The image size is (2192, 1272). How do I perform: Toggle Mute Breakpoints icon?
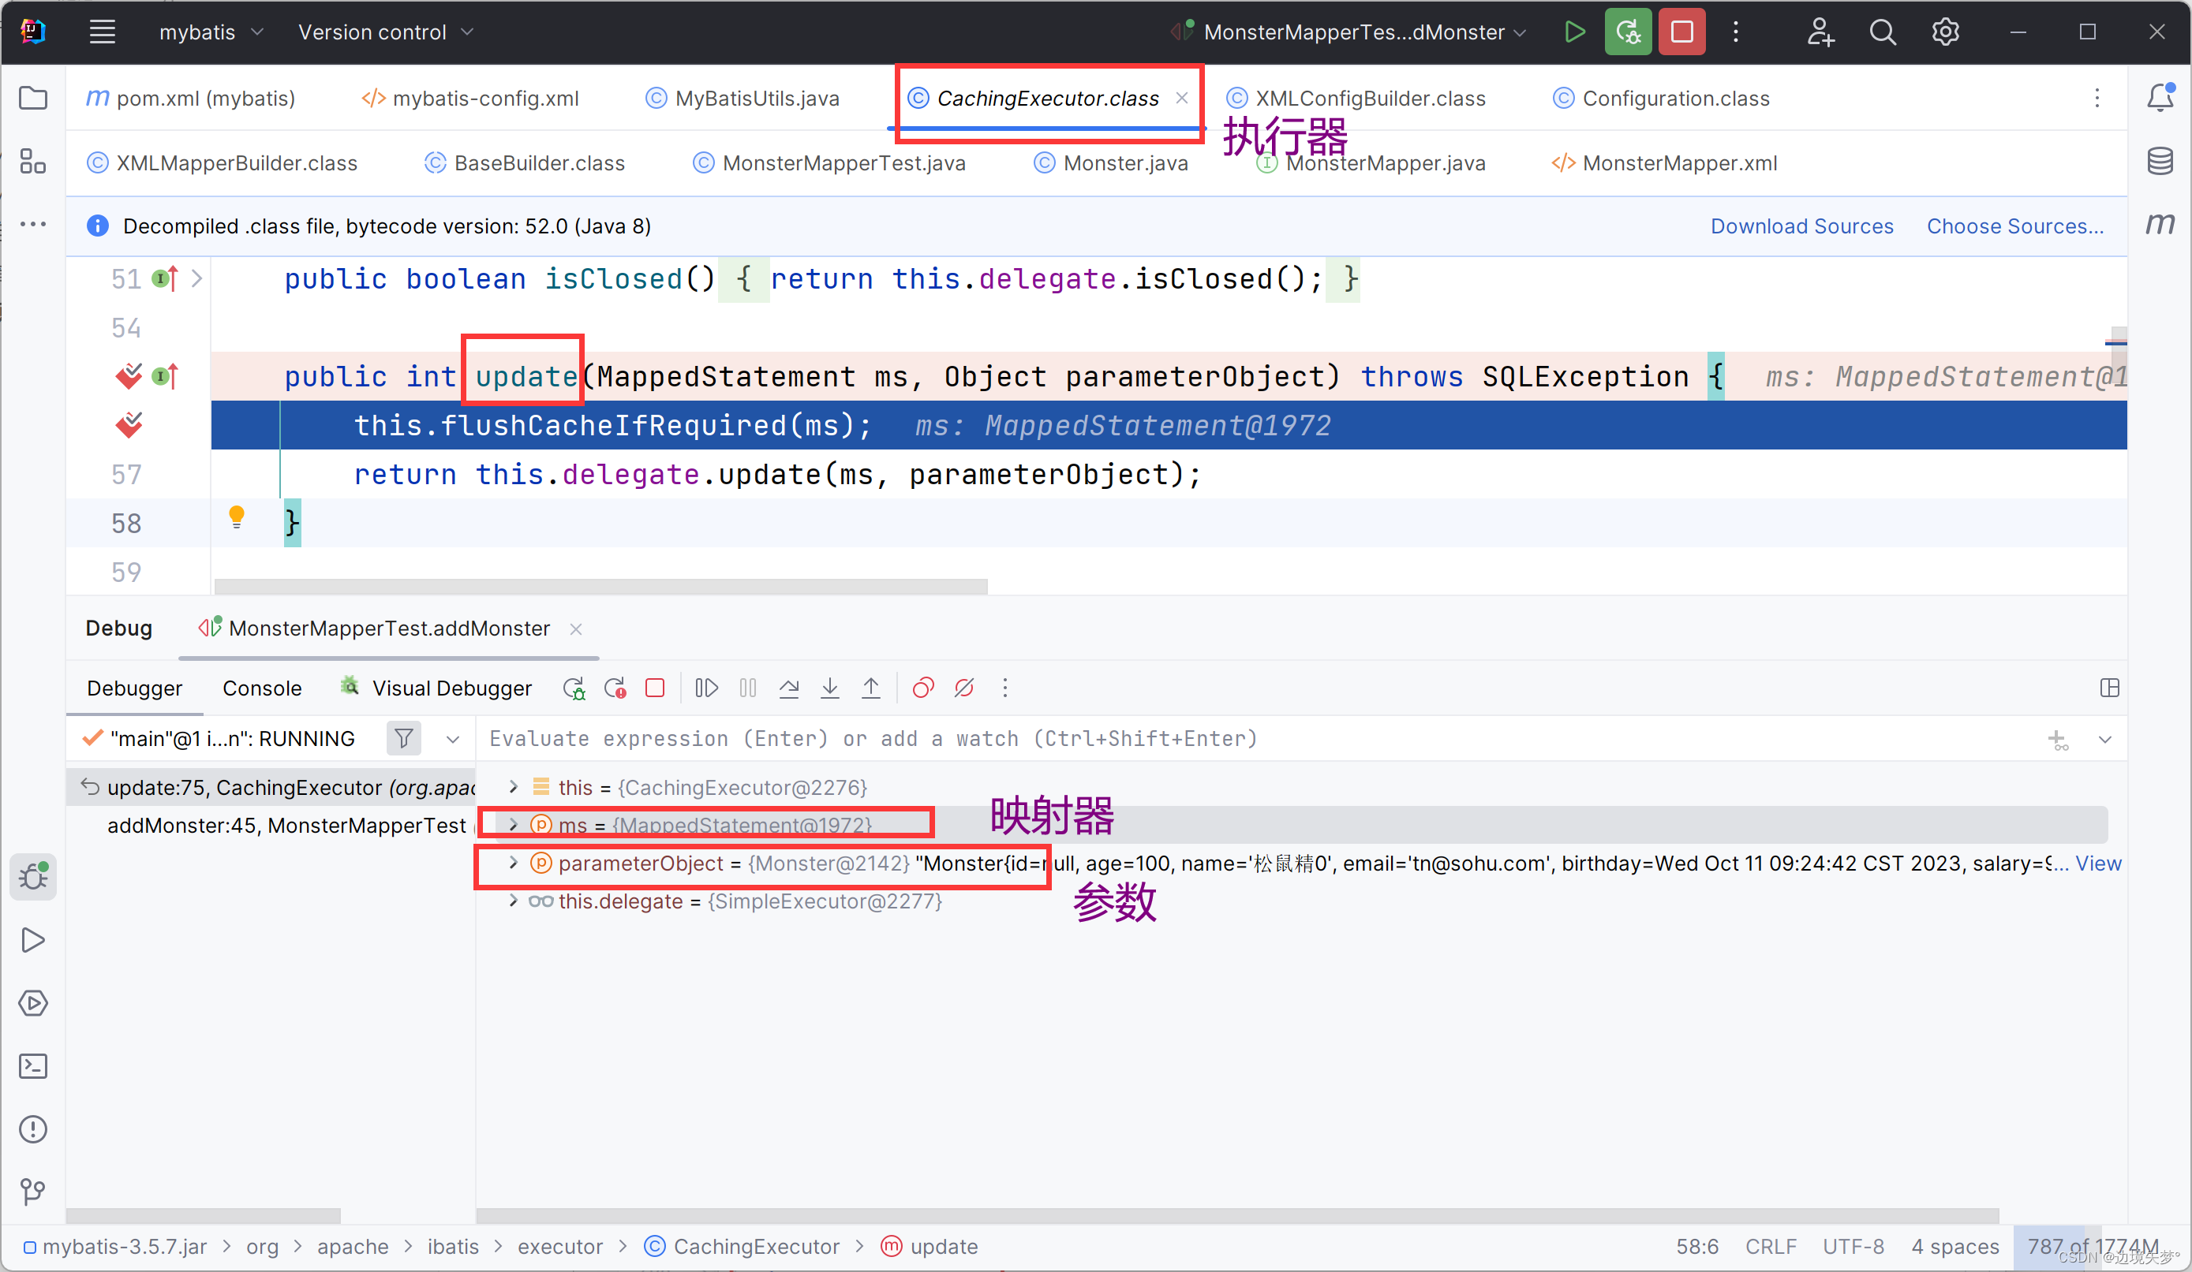963,688
